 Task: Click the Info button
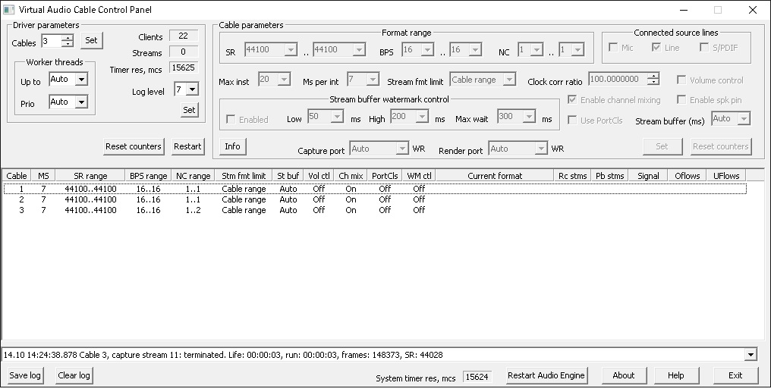(x=232, y=146)
